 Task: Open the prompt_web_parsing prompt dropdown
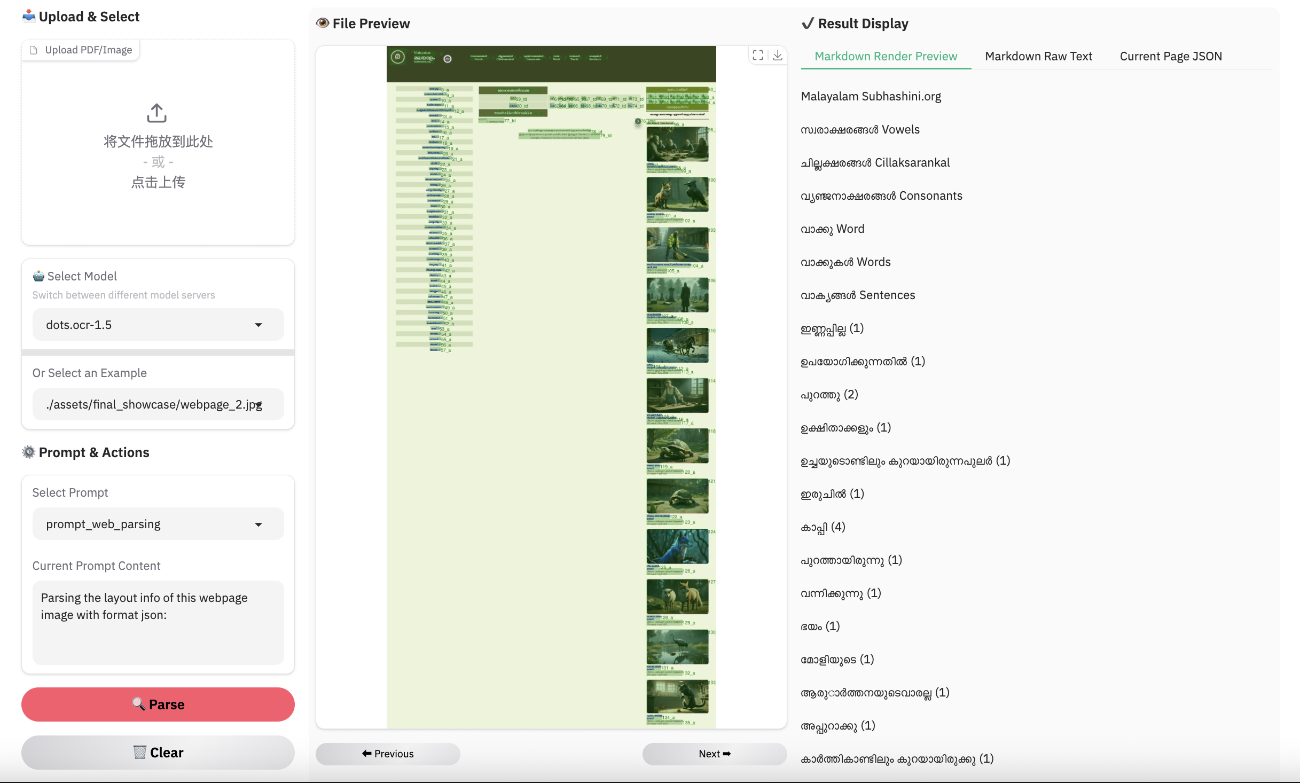tap(158, 524)
